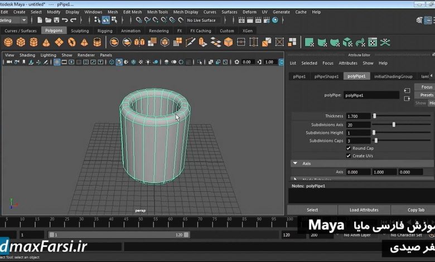The height and width of the screenshot is (262, 435).
Task: Select the polygon cylinder shelf icon
Action: pos(33,42)
